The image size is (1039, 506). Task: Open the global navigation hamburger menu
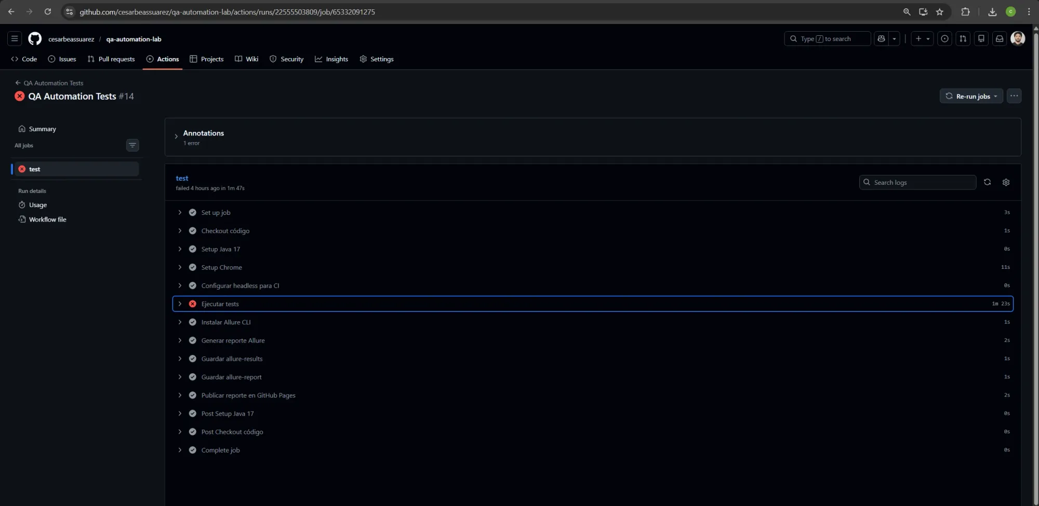click(x=14, y=38)
